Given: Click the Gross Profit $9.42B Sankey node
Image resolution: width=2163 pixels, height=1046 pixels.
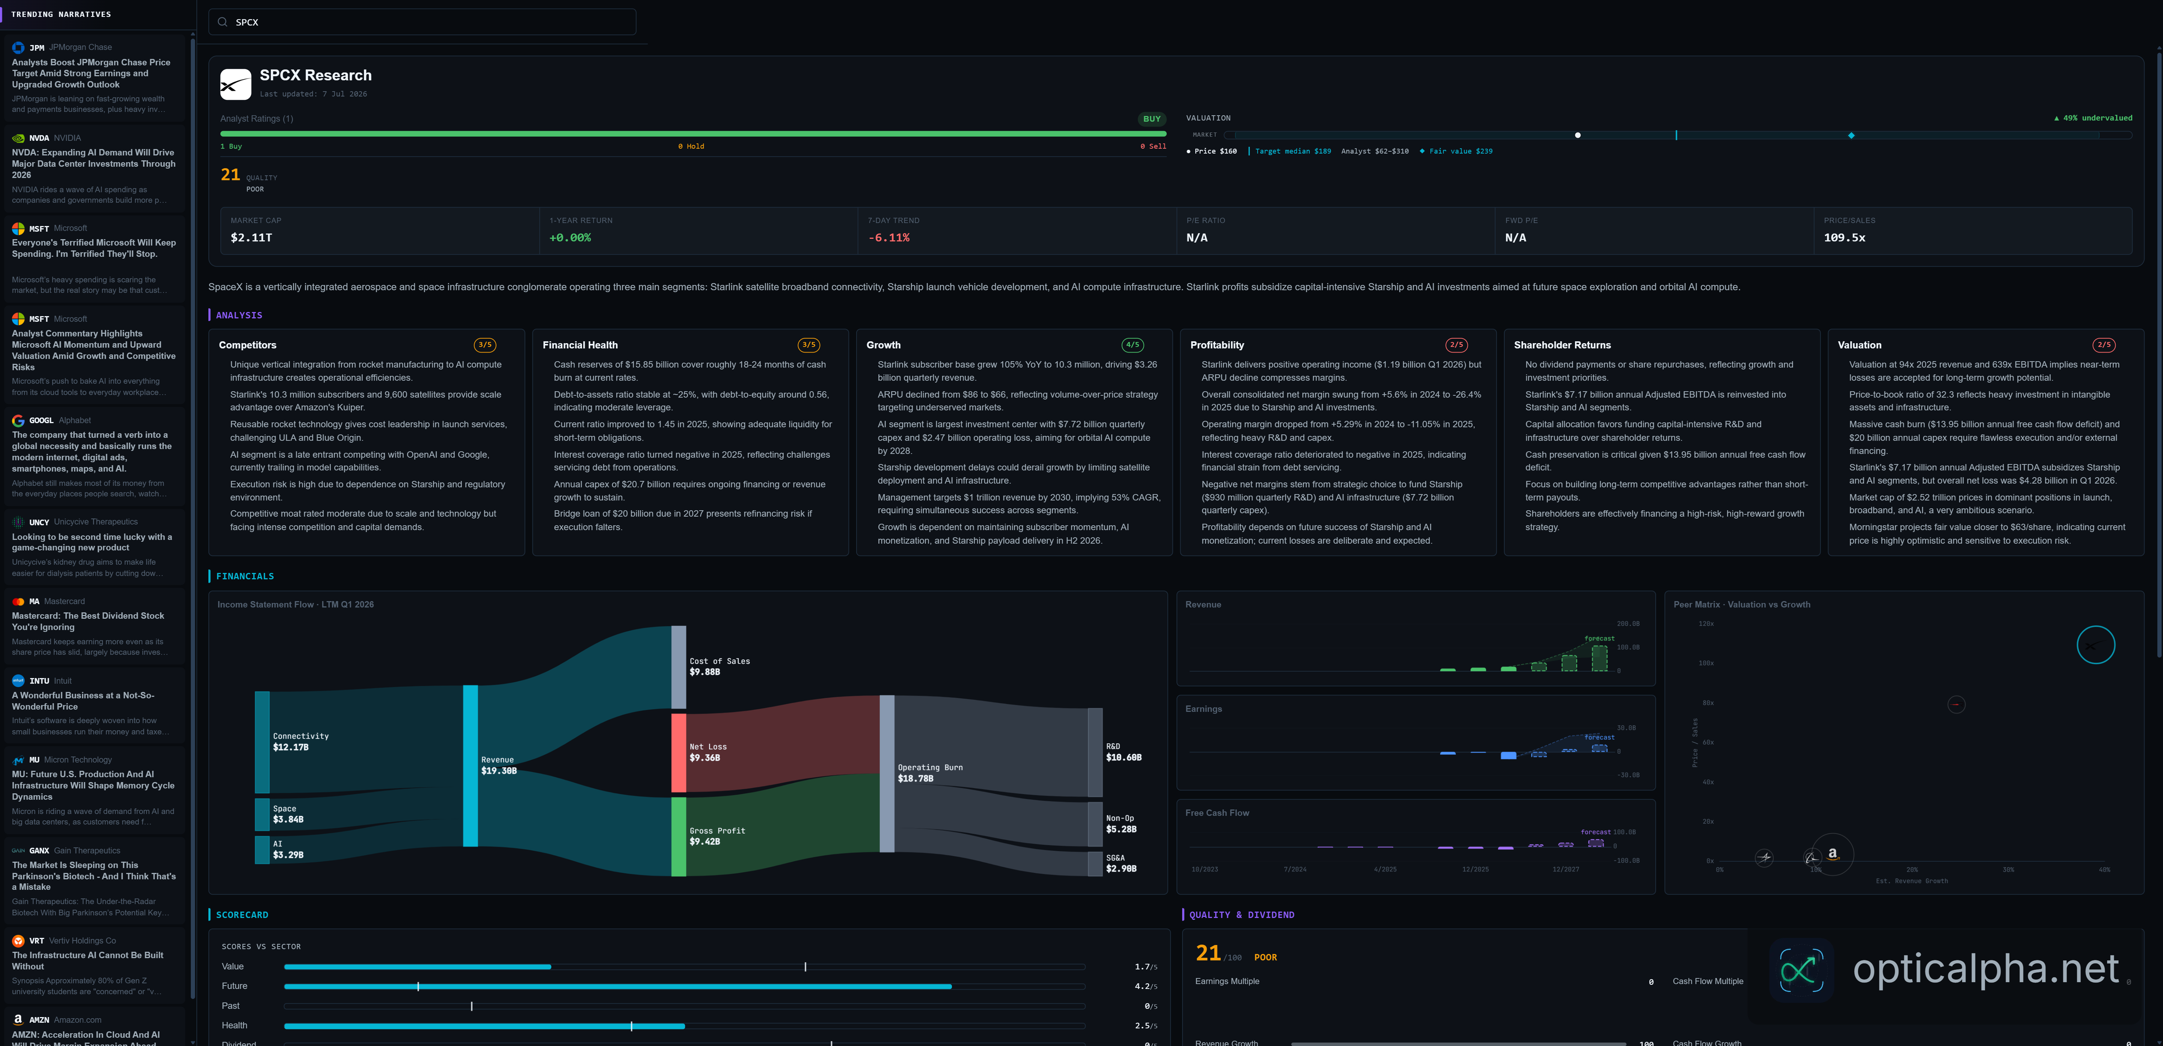Looking at the screenshot, I should click(679, 837).
